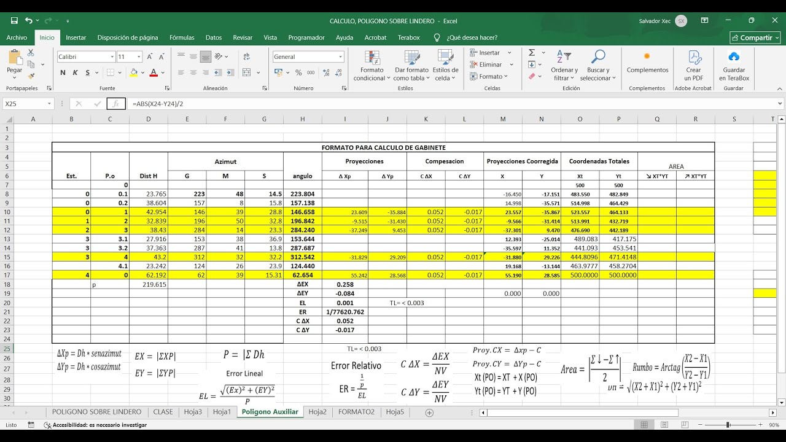
Task: Decrease decimal places
Action: point(337,72)
